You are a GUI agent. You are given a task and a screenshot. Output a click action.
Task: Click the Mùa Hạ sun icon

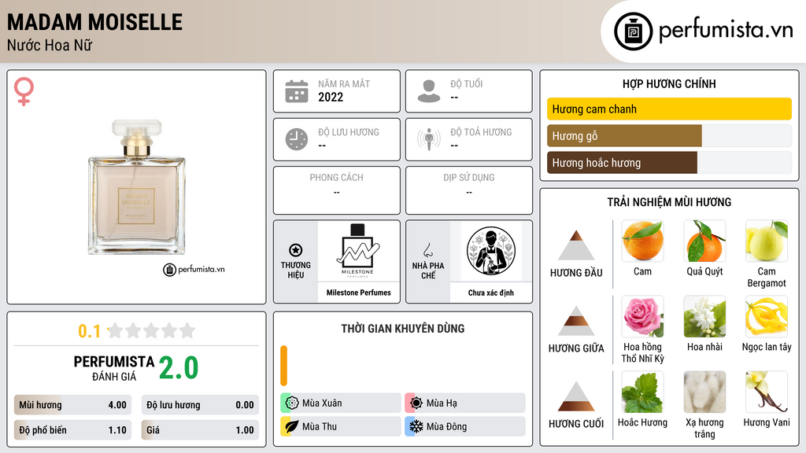point(416,403)
